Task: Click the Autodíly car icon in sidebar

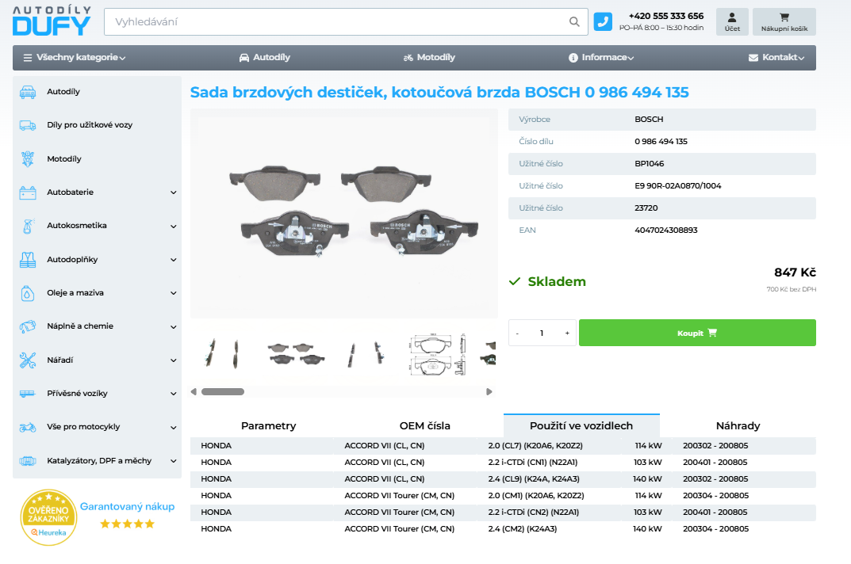Action: 28,92
